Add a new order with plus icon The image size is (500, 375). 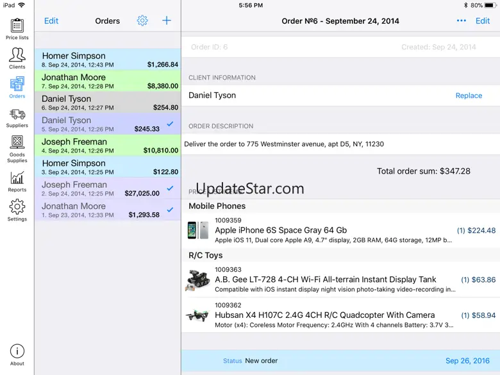click(167, 21)
